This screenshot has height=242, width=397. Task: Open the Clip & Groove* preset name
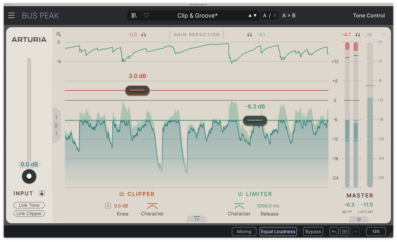click(x=197, y=16)
